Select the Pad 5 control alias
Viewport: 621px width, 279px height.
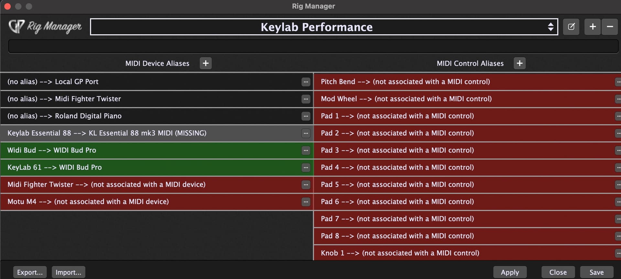tap(467, 185)
